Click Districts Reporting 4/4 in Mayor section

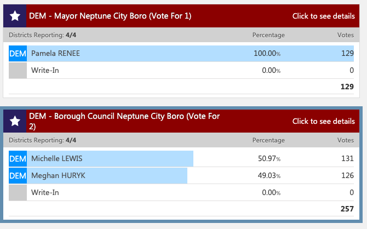pyautogui.click(x=42, y=35)
